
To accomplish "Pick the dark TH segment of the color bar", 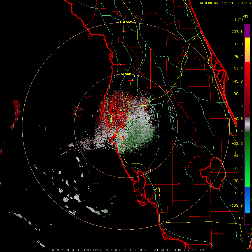I will [247, 218].
